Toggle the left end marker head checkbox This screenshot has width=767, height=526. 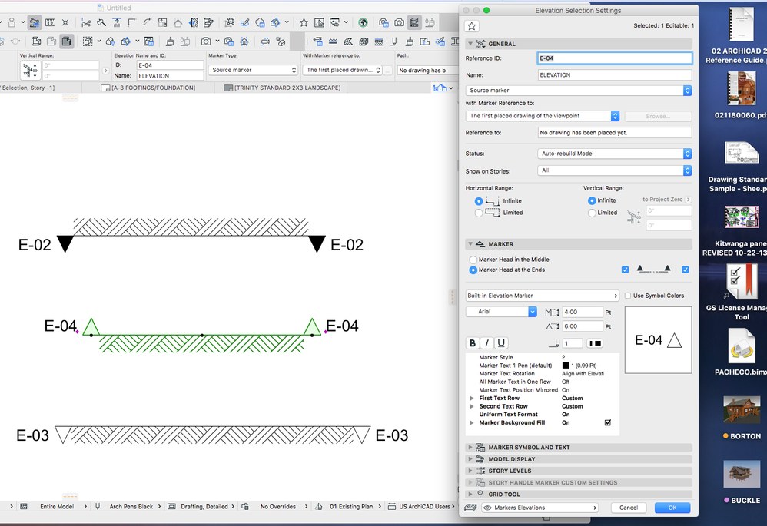(625, 270)
